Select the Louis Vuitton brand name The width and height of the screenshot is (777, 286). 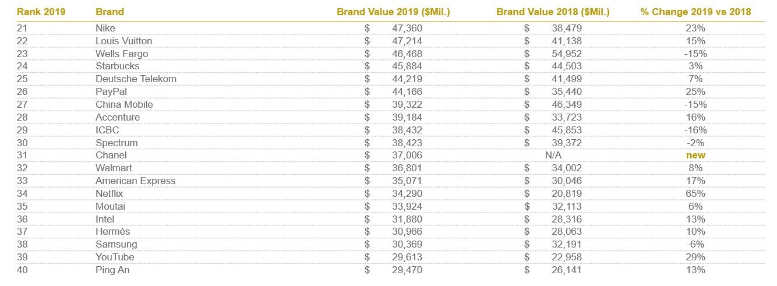124,41
